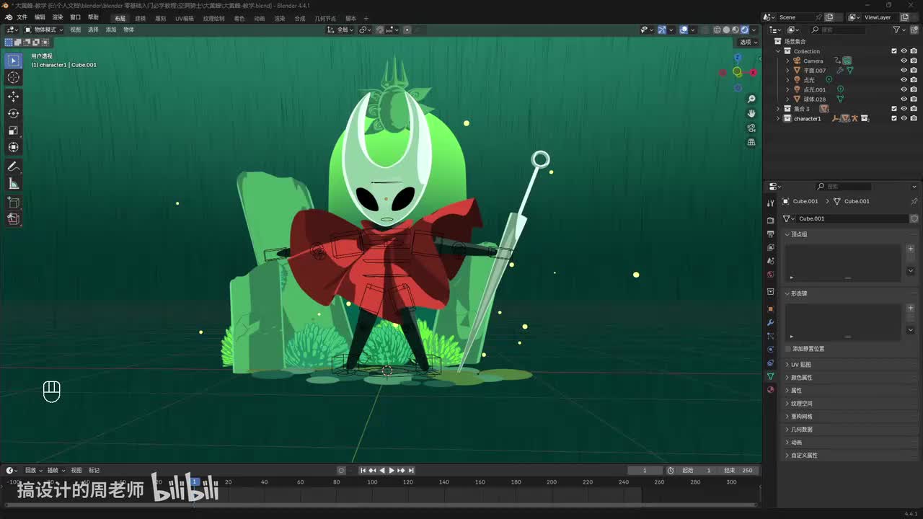Viewport: 923px width, 519px height.
Task: Switch perspective/orthographic grid icon
Action: tap(751, 142)
